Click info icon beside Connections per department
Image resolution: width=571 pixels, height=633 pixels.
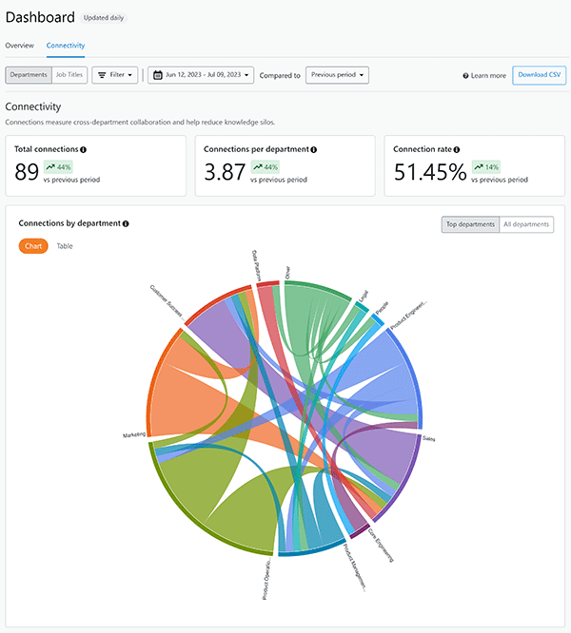314,150
